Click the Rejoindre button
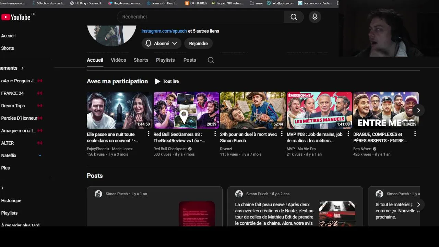439x247 pixels. coord(198,44)
